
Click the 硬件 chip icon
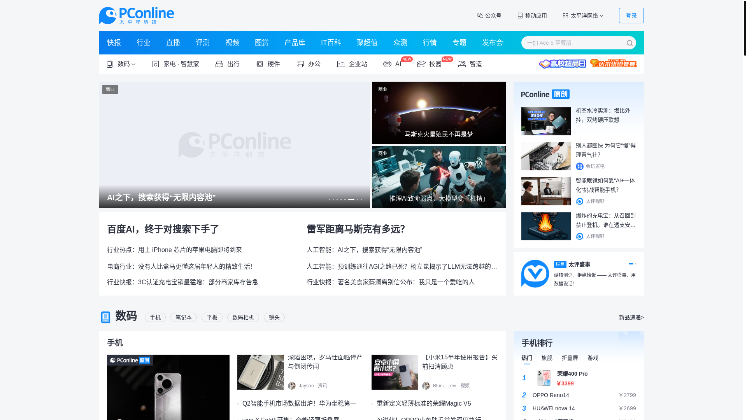260,64
